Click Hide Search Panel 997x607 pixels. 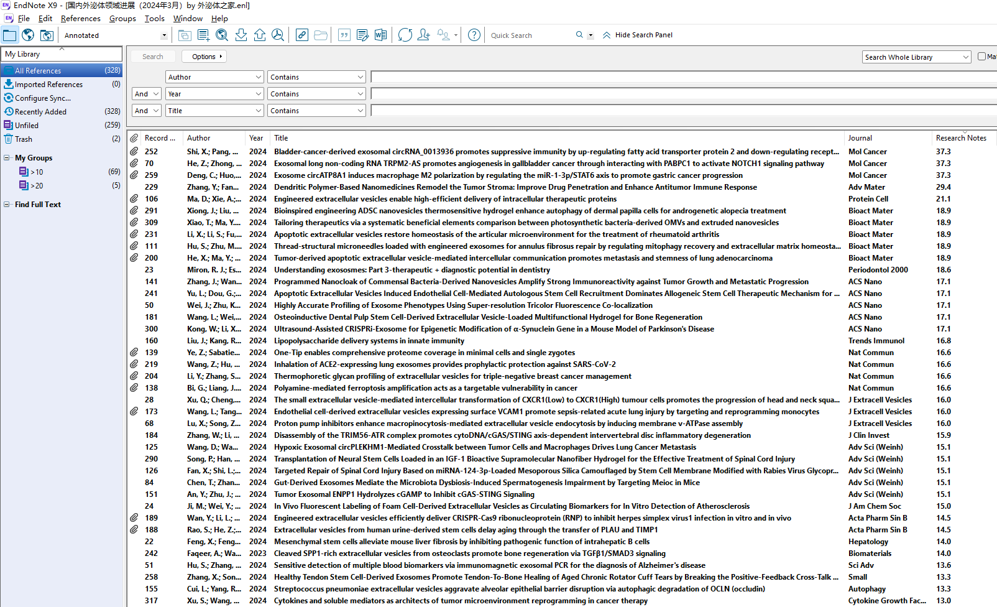[638, 35]
